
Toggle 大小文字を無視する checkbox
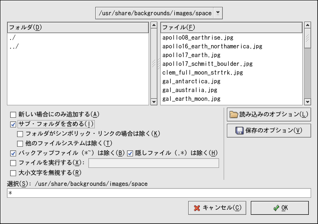tap(13, 173)
